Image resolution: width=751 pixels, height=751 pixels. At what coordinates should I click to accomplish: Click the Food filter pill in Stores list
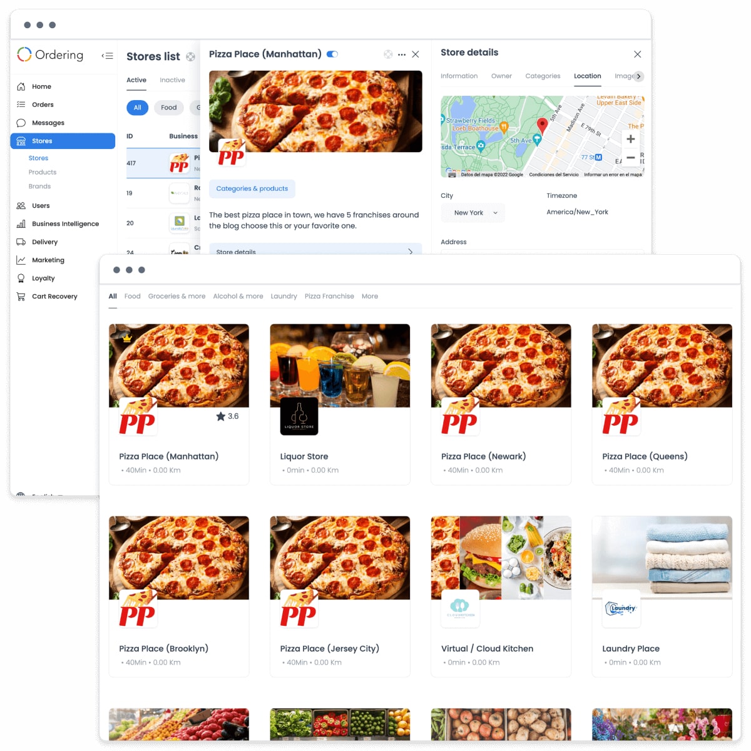point(169,108)
